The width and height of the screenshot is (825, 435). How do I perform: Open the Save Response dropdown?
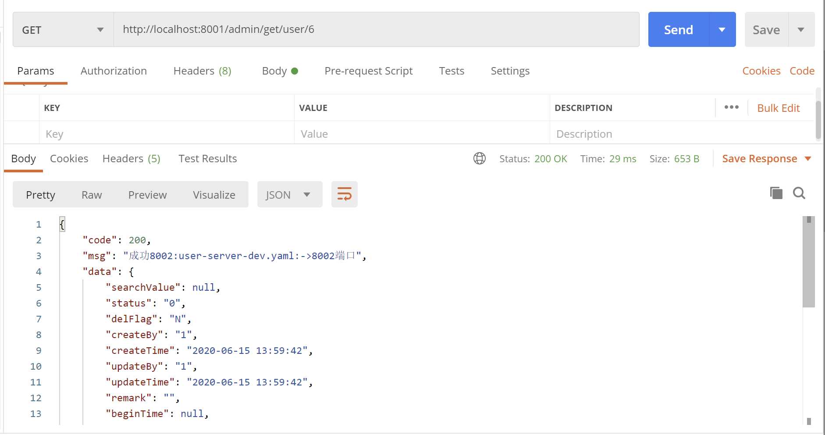click(x=767, y=159)
